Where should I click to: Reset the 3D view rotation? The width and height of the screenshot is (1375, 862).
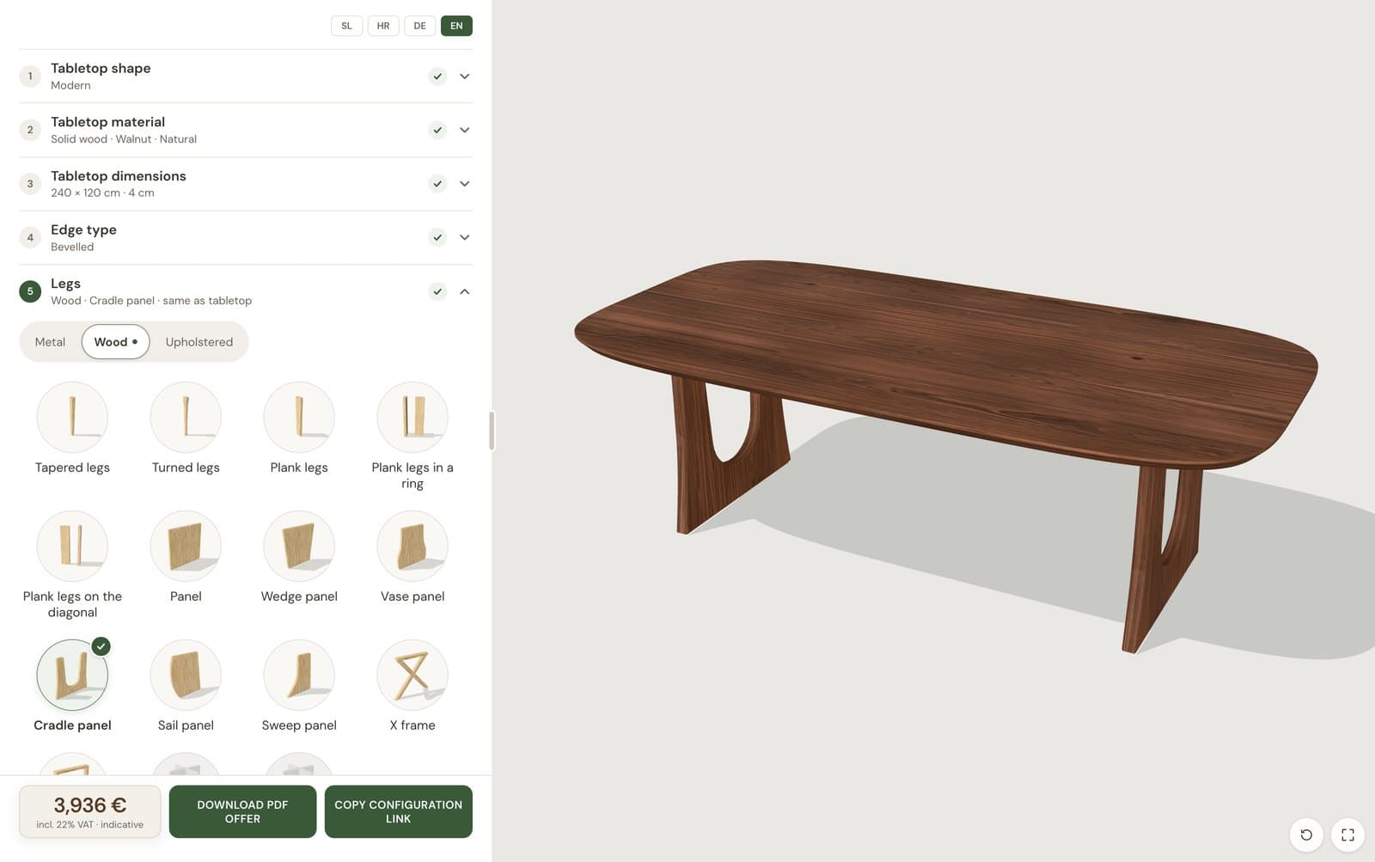click(x=1306, y=834)
